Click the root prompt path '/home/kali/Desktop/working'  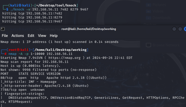coord(60,50)
